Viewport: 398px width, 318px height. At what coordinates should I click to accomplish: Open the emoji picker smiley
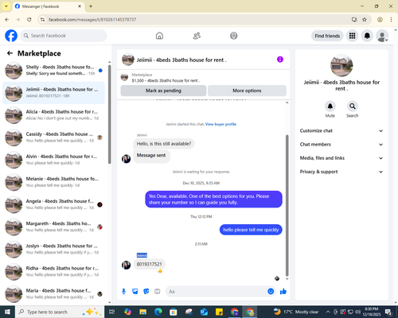tap(271, 292)
